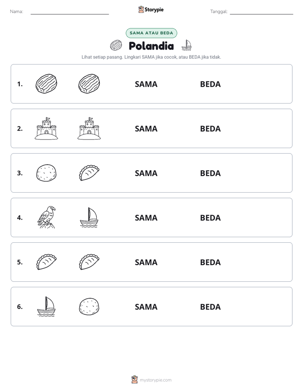Click the striped amber stone beside the Polandia title
Image resolution: width=303 pixels, height=392 pixels.
pyautogui.click(x=116, y=45)
